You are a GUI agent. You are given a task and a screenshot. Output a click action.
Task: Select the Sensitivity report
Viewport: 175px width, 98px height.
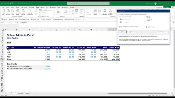[x=149, y=19]
